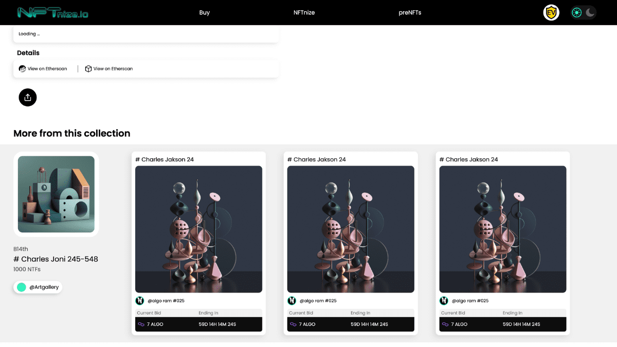Click the cube icon beside second Etherscan link
The width and height of the screenshot is (617, 347).
coord(88,68)
